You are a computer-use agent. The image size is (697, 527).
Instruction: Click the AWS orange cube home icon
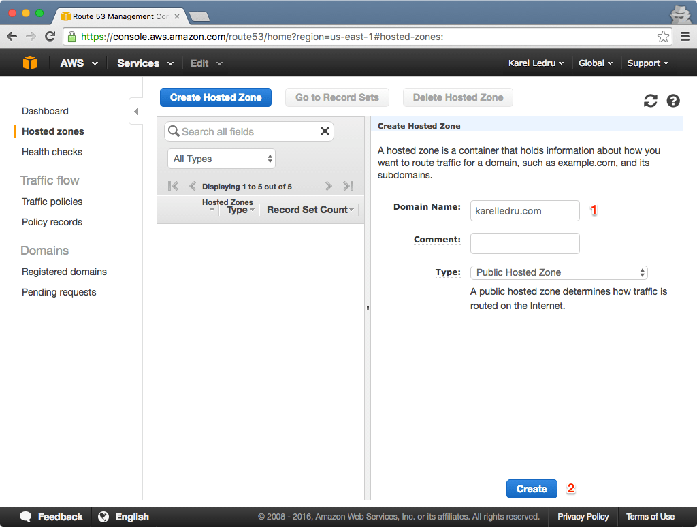coord(29,63)
